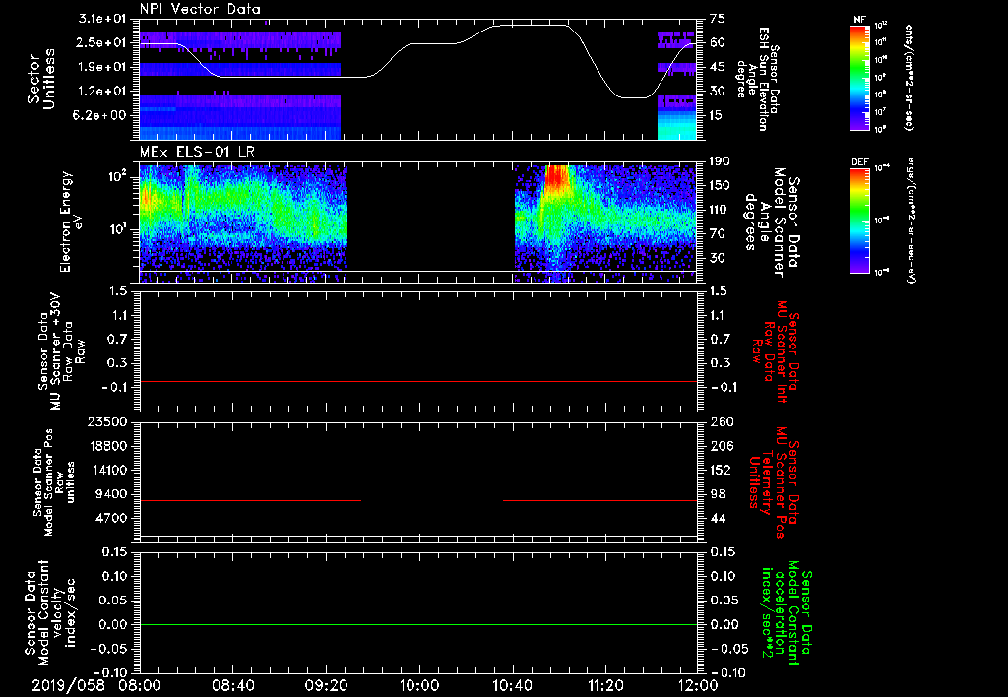Image resolution: width=1008 pixels, height=697 pixels.
Task: Click the 75 degree Sun Elevation tick
Action: pyautogui.click(x=718, y=19)
